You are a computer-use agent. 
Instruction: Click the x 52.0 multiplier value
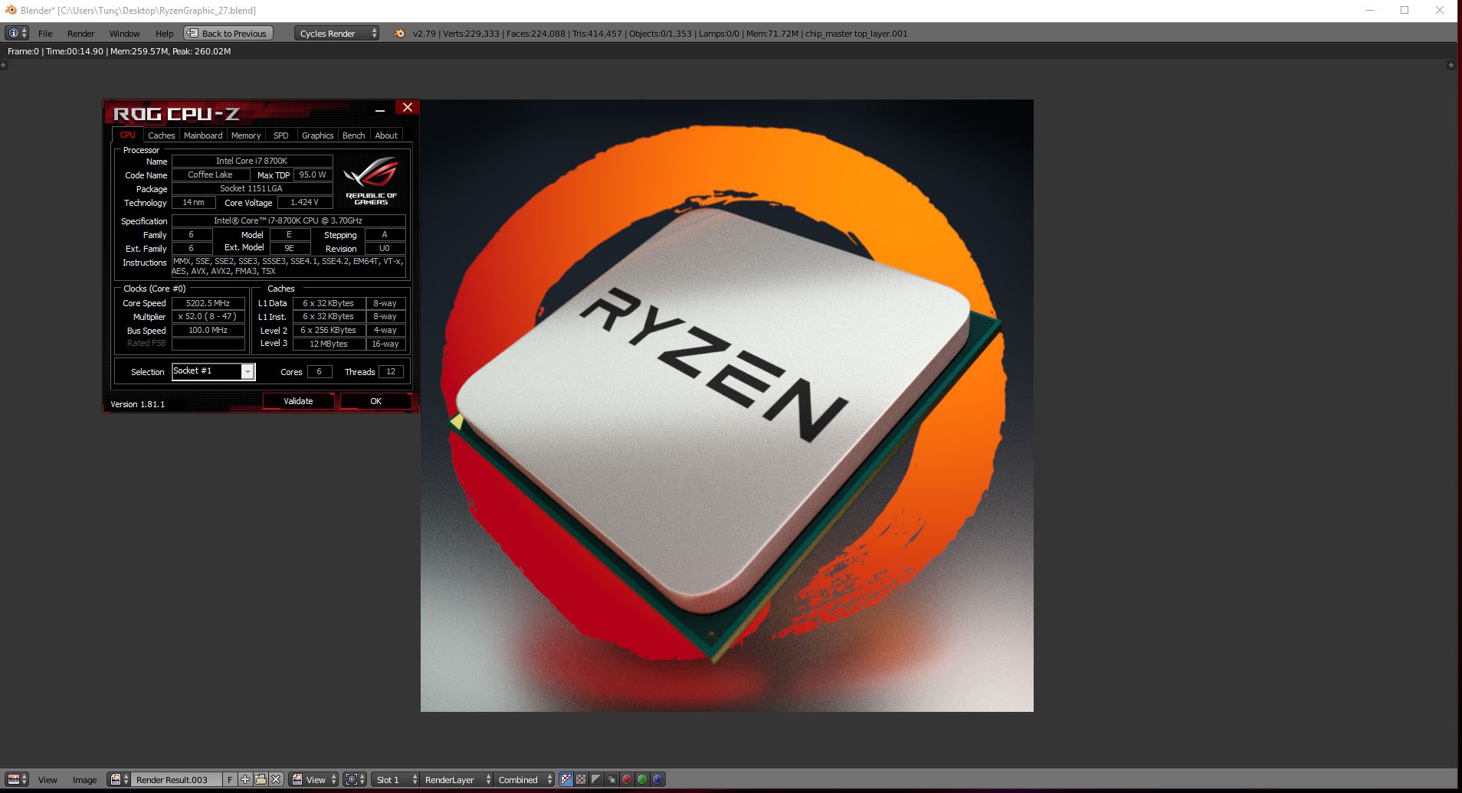click(x=208, y=316)
